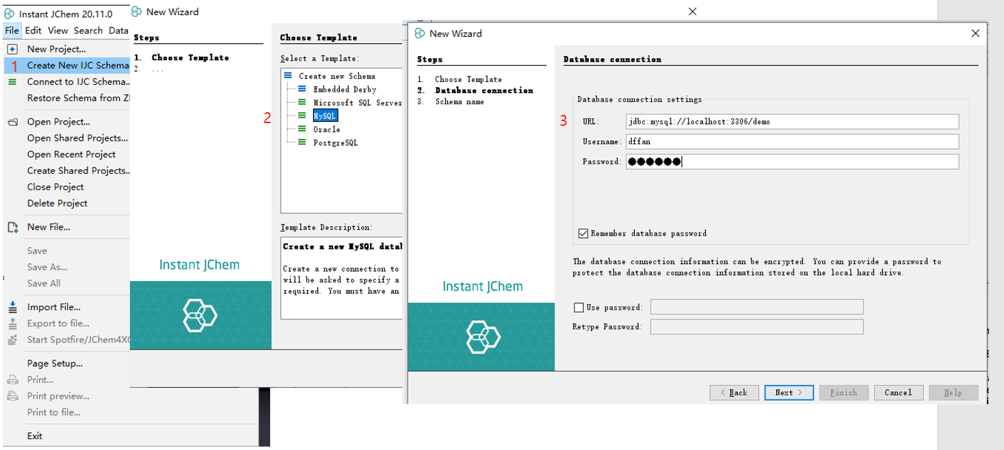Click the Connect to IJC Schema green icon
1004x450 pixels.
12,82
